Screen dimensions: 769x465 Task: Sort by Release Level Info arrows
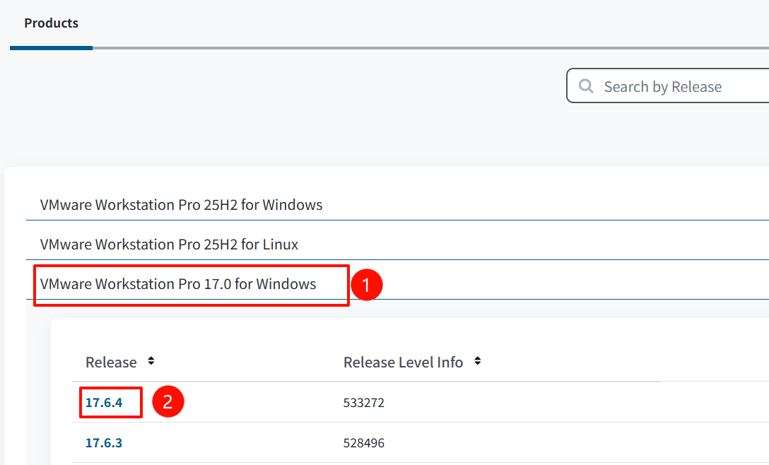coord(478,361)
